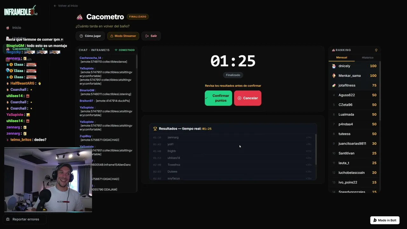Click jotafitness's avatar in the ranking

coord(334,86)
